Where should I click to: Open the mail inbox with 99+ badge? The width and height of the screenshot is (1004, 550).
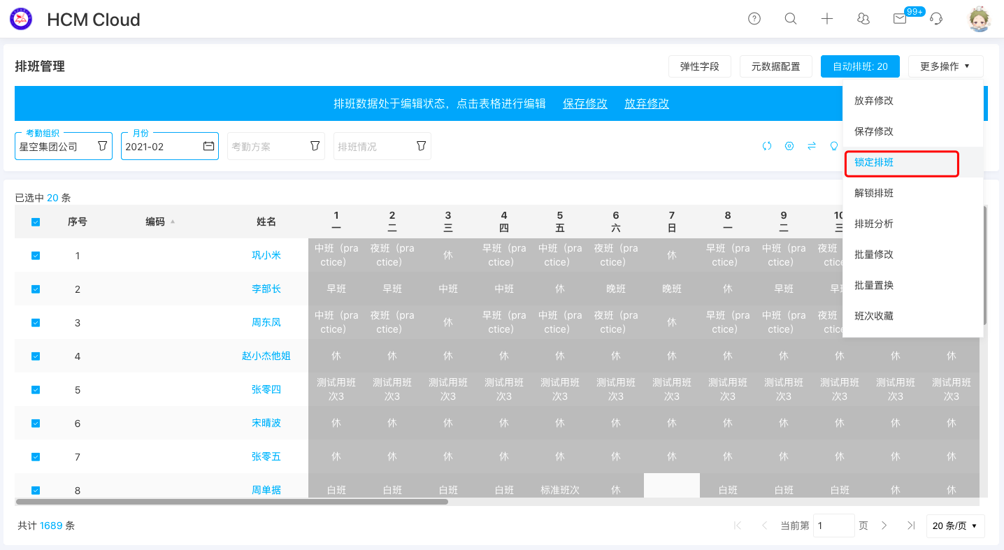(x=900, y=19)
